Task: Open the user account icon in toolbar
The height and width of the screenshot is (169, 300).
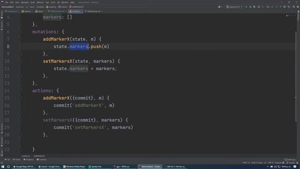Action: click(x=220, y=7)
